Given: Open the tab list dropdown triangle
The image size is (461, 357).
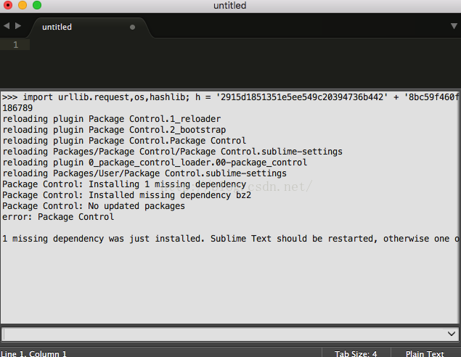Looking at the screenshot, I should tap(454, 26).
